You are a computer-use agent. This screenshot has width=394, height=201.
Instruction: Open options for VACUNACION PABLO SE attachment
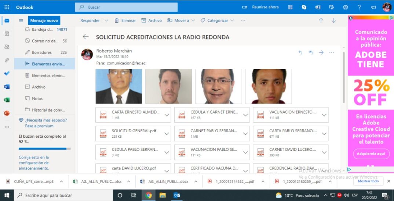point(245,152)
